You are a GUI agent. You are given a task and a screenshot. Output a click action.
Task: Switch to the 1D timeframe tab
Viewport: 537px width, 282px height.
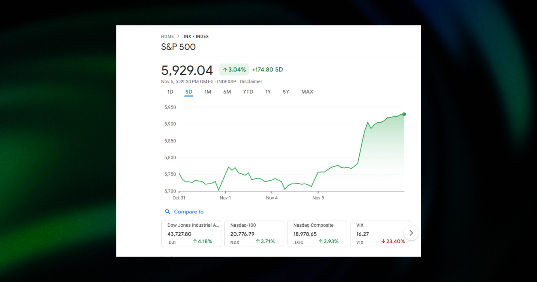(170, 92)
